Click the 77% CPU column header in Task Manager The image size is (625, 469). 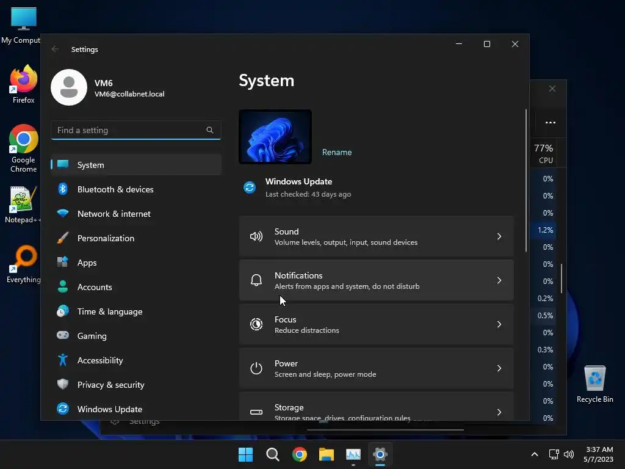pos(544,153)
